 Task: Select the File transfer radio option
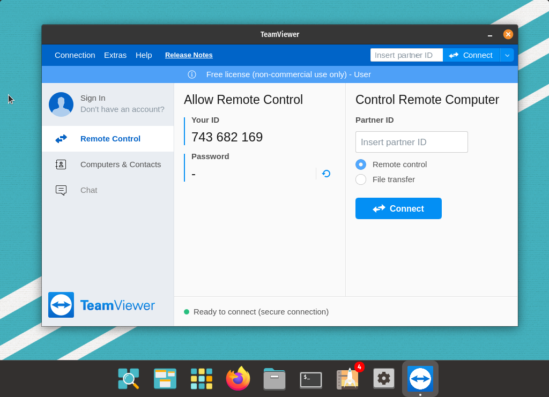(361, 179)
